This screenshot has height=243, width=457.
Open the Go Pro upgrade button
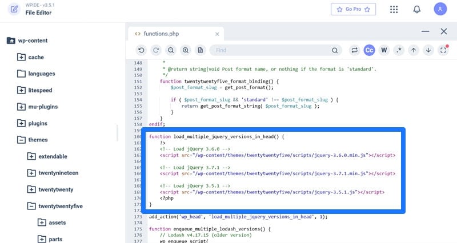click(x=353, y=9)
